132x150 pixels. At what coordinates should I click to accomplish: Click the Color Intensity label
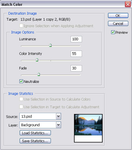pyautogui.click(x=30, y=54)
